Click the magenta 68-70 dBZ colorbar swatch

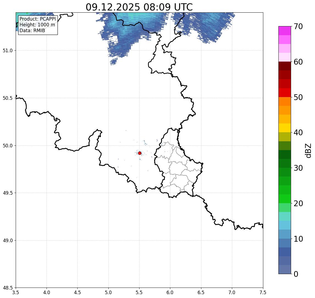pyautogui.click(x=285, y=31)
